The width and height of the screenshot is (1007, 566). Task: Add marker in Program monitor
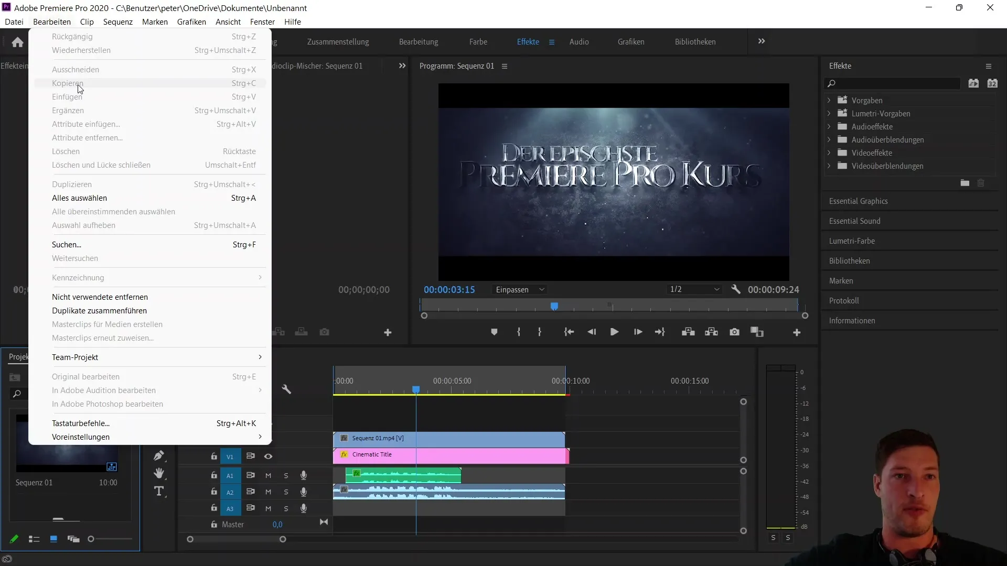point(494,332)
